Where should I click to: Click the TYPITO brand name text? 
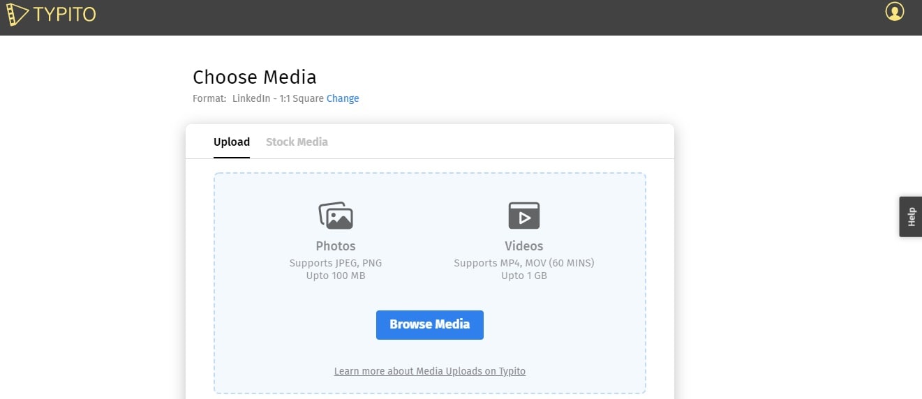click(x=64, y=14)
